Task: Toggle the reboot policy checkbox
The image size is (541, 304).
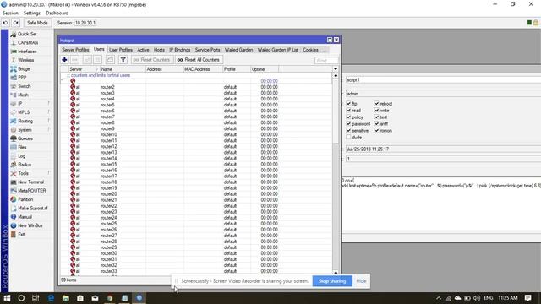Action: pyautogui.click(x=377, y=103)
